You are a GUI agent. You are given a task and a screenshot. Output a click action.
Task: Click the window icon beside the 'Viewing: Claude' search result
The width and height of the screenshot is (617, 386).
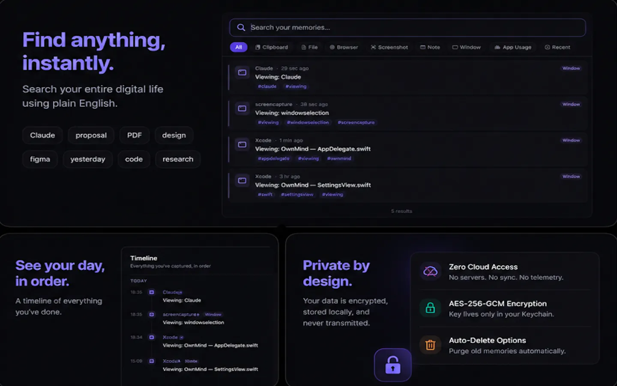click(242, 72)
